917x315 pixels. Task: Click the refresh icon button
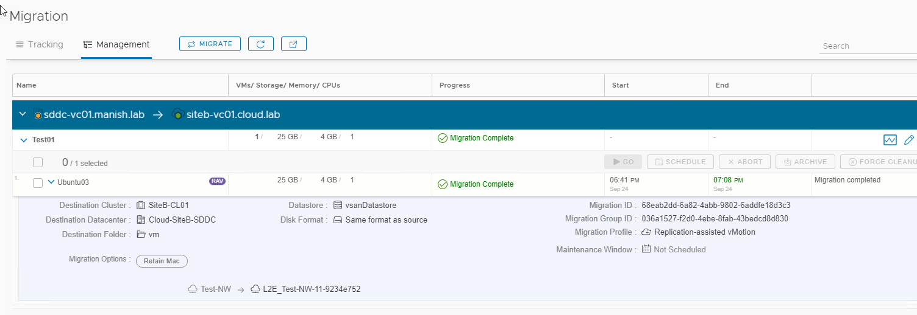pos(261,44)
